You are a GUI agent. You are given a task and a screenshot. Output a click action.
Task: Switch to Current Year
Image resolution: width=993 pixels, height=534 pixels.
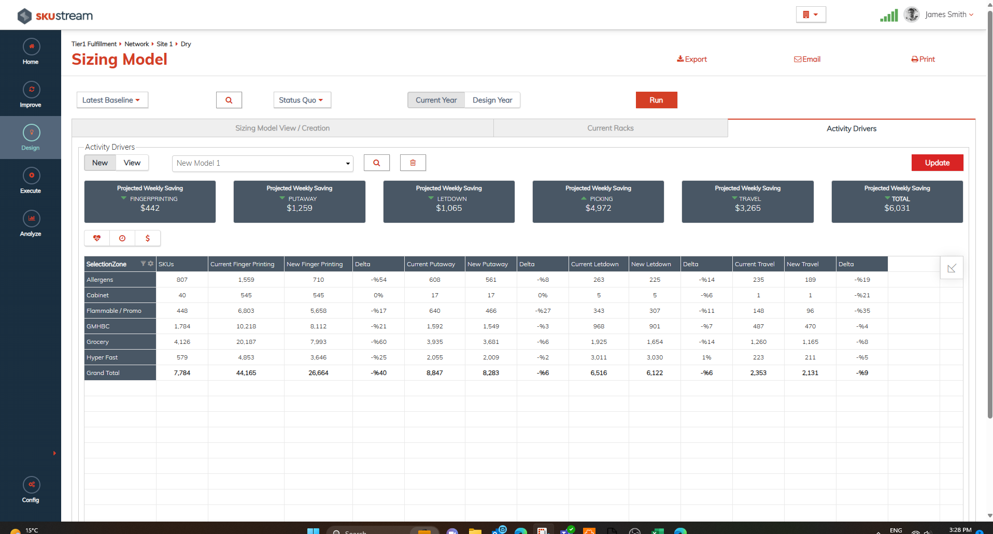[x=436, y=100]
